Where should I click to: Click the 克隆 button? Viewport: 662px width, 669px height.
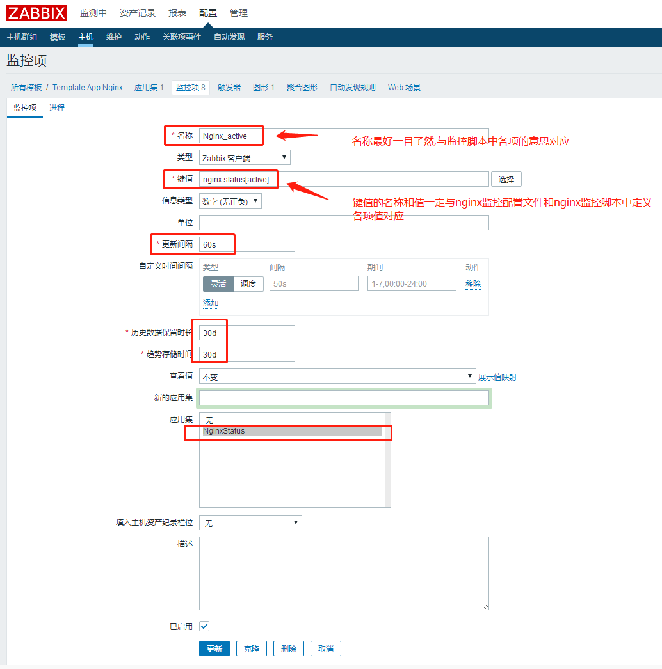[x=252, y=649]
